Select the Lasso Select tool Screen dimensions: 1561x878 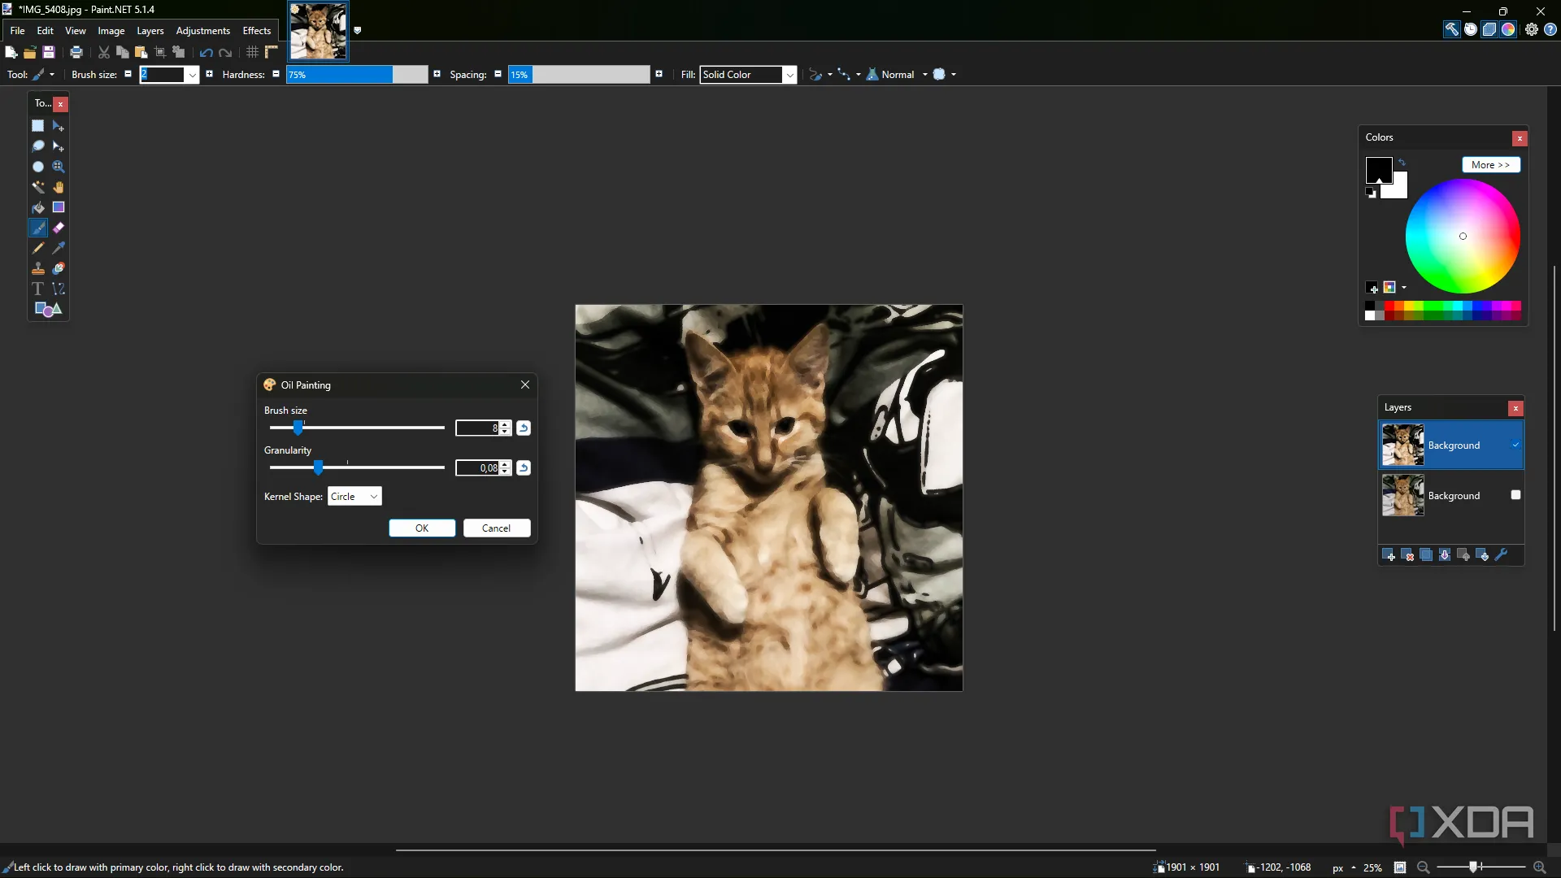pos(37,146)
